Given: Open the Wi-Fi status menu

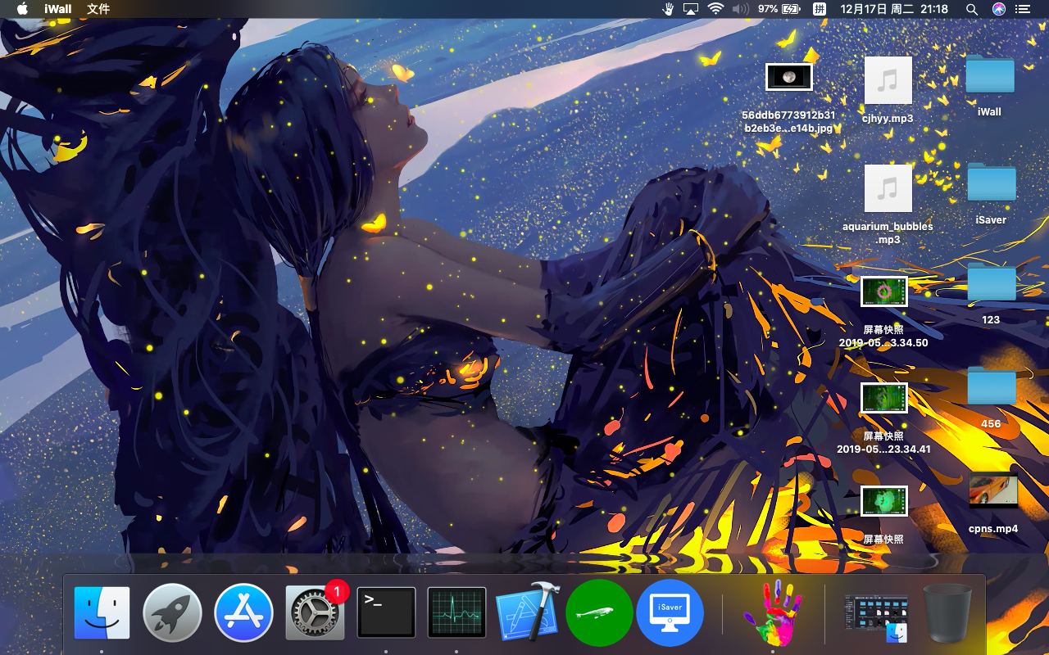Looking at the screenshot, I should point(715,9).
